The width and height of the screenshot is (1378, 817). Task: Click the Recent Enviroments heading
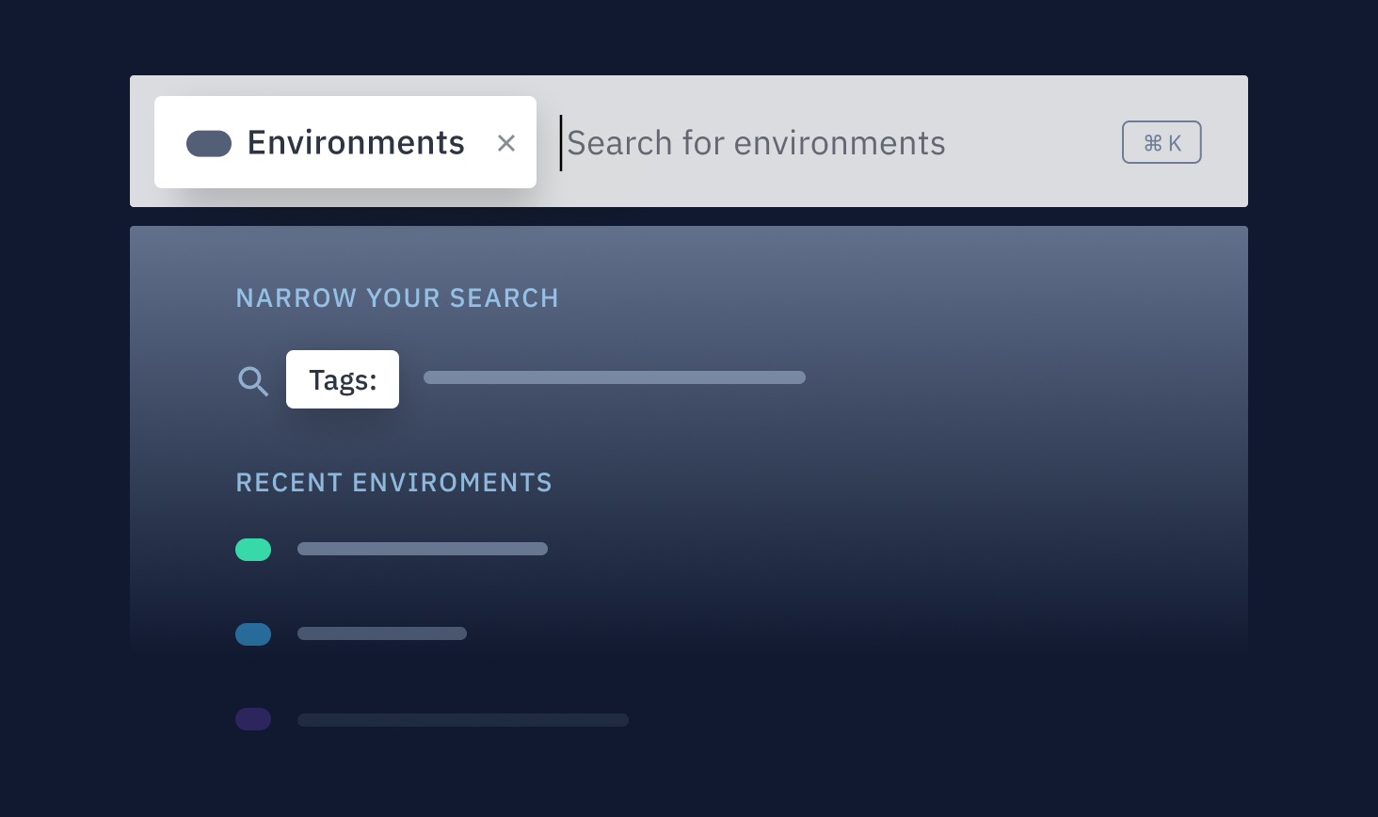click(393, 483)
